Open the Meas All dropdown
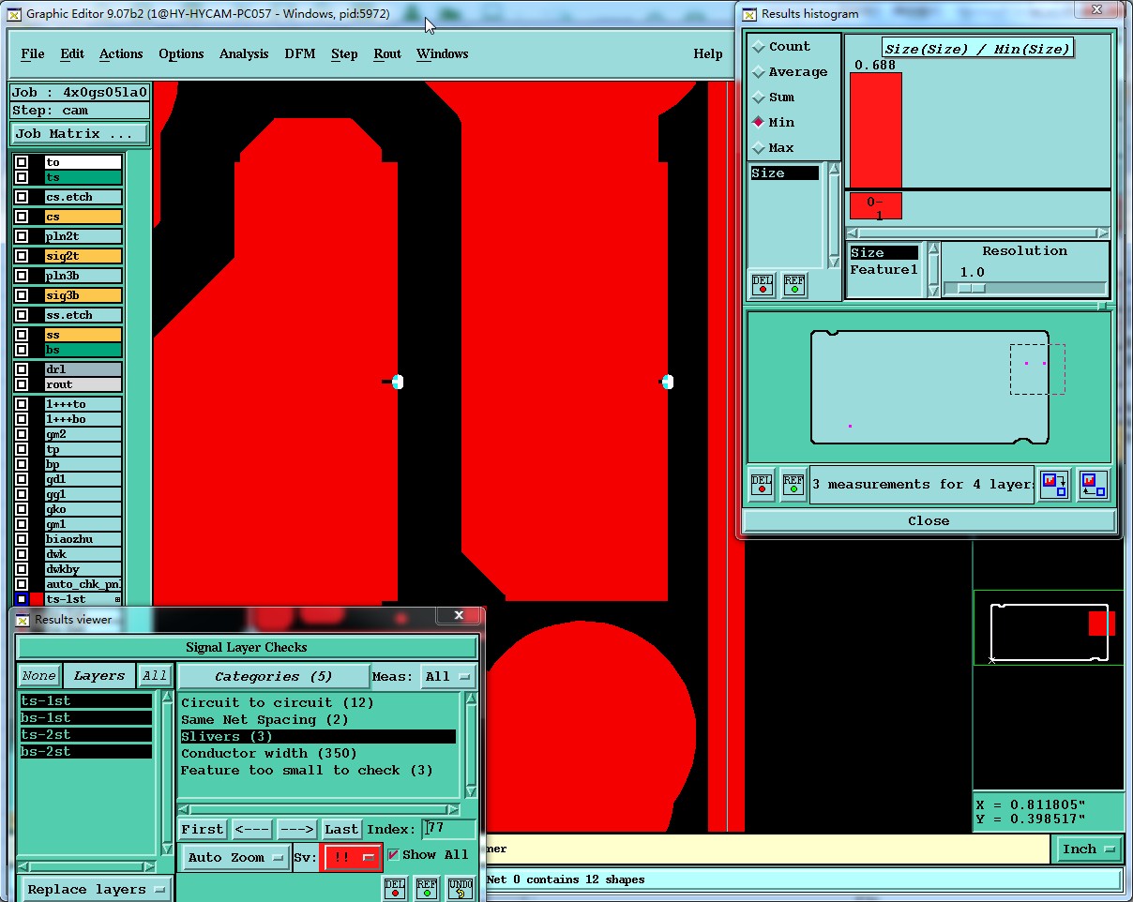1133x902 pixels. pyautogui.click(x=447, y=676)
